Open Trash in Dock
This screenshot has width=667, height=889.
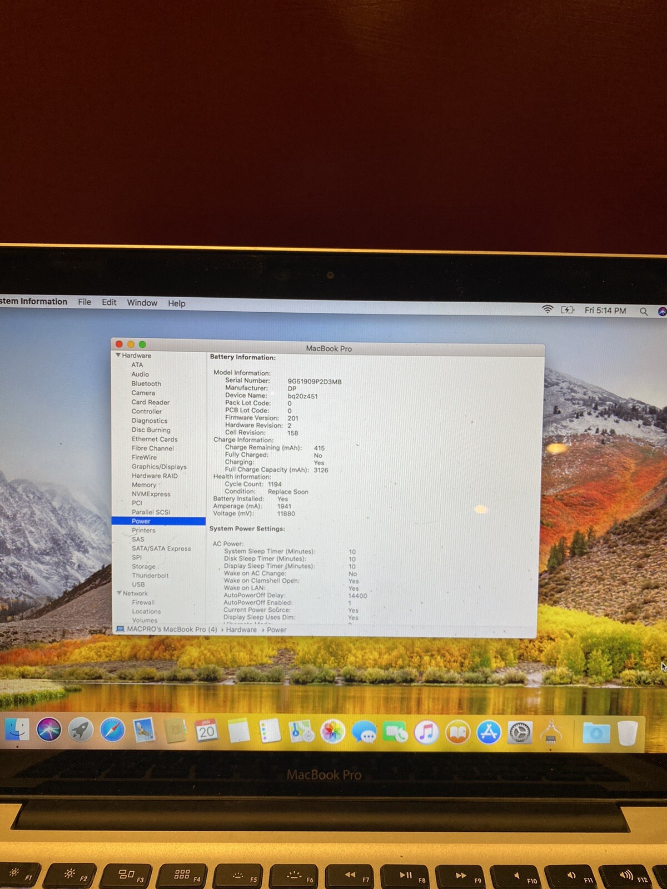[x=628, y=733]
